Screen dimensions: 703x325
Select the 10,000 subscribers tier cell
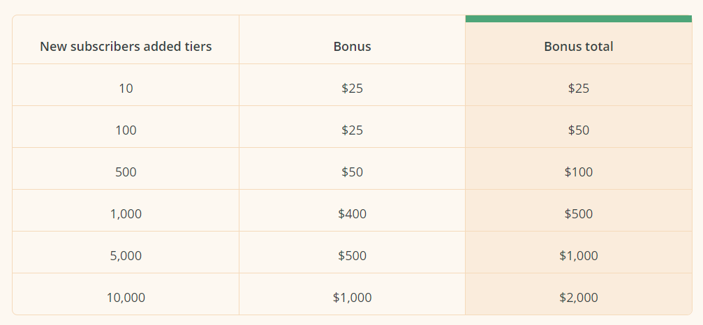[x=126, y=298]
